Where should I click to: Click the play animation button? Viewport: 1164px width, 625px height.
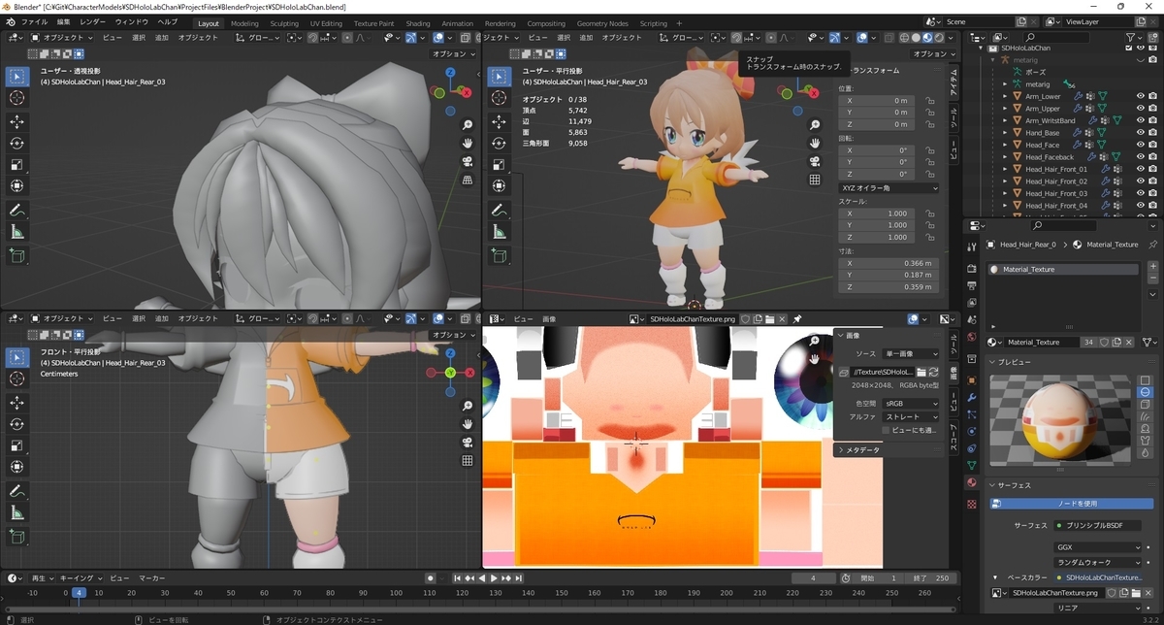coord(494,578)
